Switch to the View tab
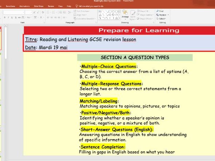The image size is (215, 161). (x=60, y=6)
